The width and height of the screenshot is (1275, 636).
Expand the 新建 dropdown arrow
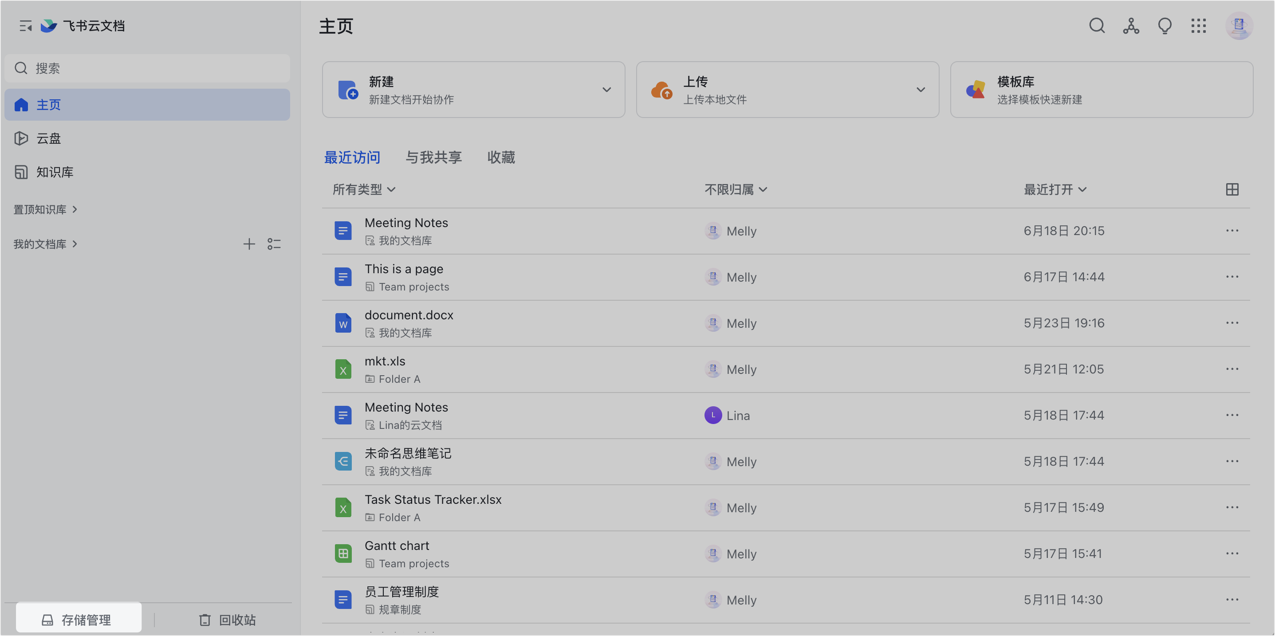(606, 90)
